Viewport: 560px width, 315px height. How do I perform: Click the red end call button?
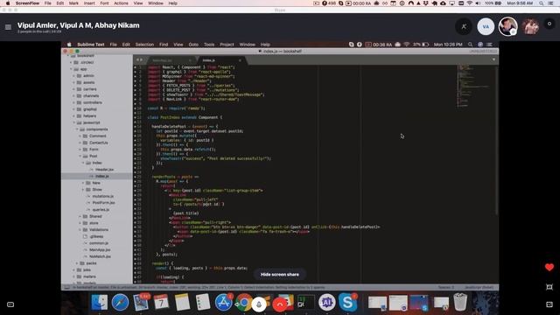point(280,304)
